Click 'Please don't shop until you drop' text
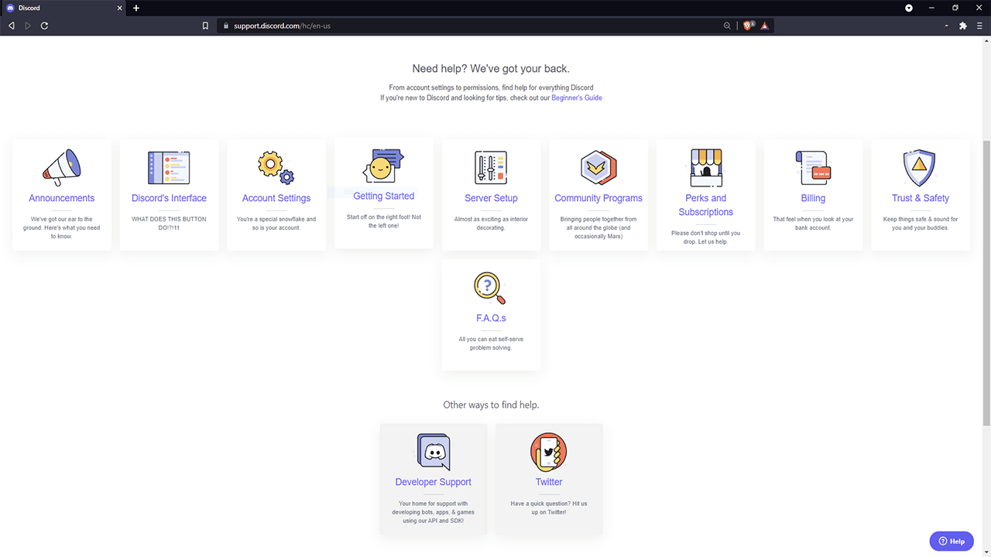 [x=706, y=237]
